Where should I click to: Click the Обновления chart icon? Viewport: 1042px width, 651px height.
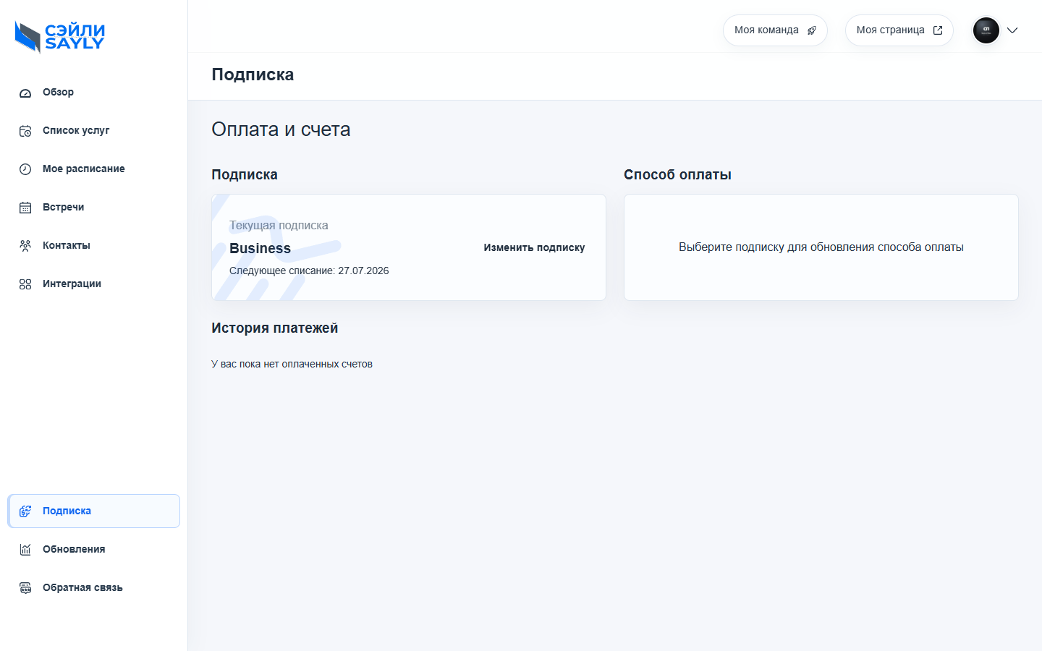click(x=25, y=550)
